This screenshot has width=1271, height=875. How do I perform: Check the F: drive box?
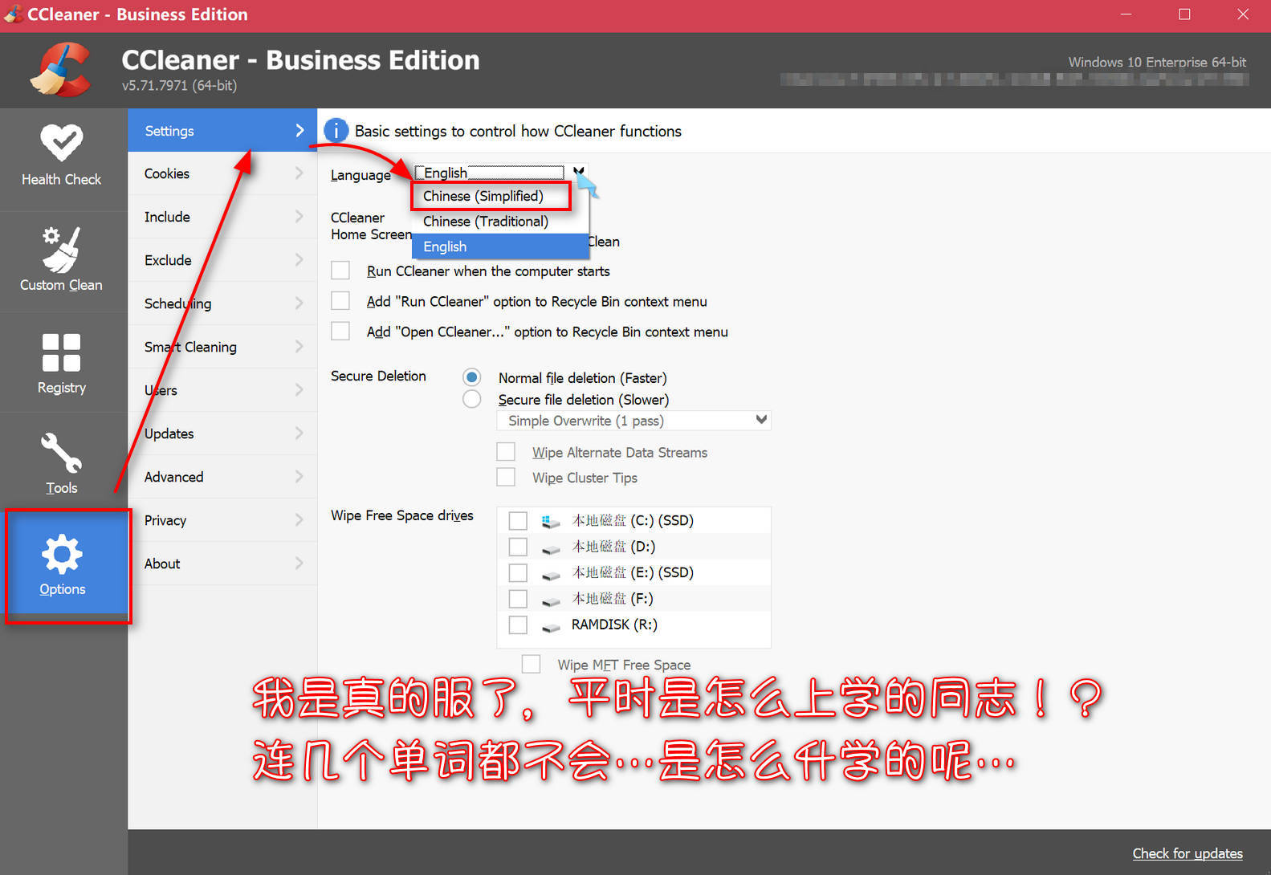point(518,599)
